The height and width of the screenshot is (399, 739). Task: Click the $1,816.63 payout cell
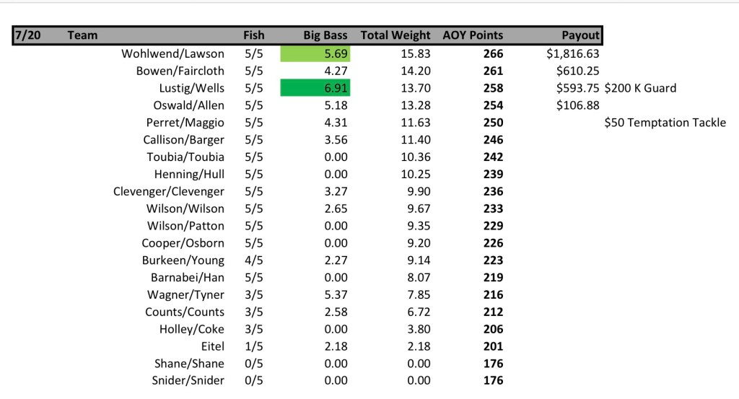[x=573, y=53]
